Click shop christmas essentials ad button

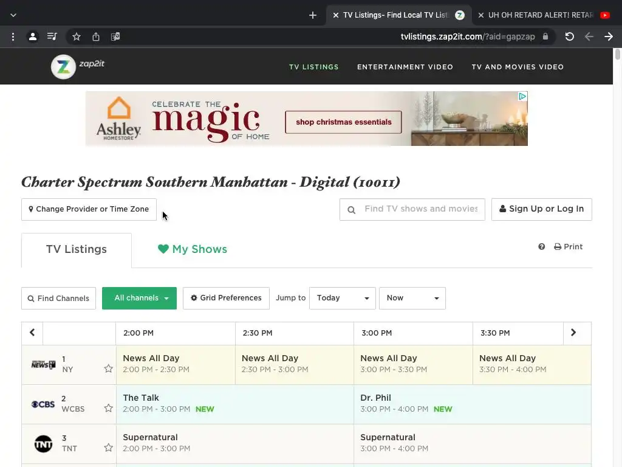344,122
